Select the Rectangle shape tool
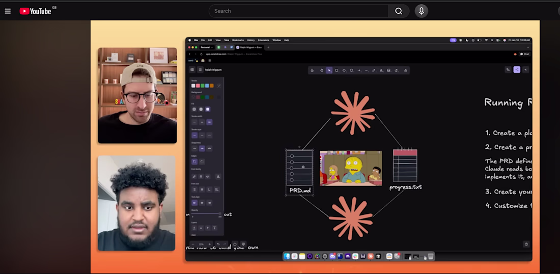The height and width of the screenshot is (274, 560). tap(337, 70)
